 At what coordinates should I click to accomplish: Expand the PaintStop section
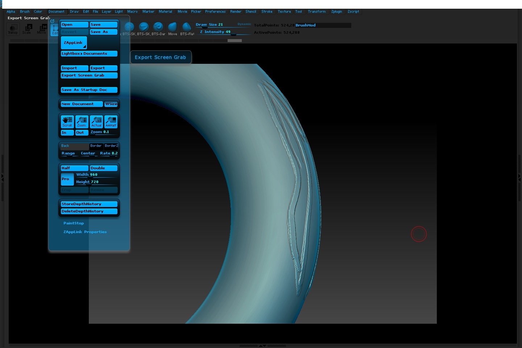tap(74, 223)
